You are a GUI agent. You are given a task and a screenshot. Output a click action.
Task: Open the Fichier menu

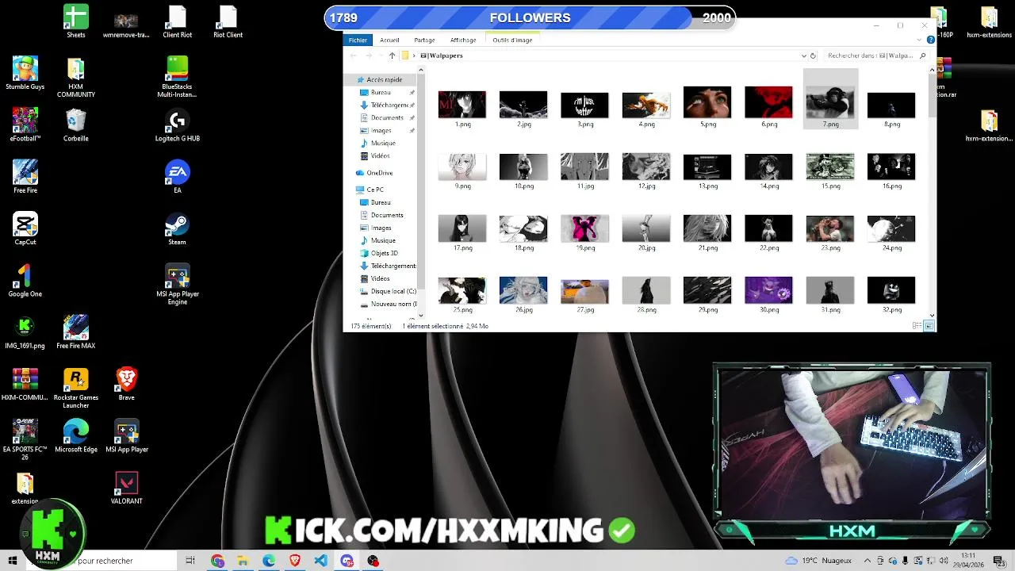pos(358,40)
